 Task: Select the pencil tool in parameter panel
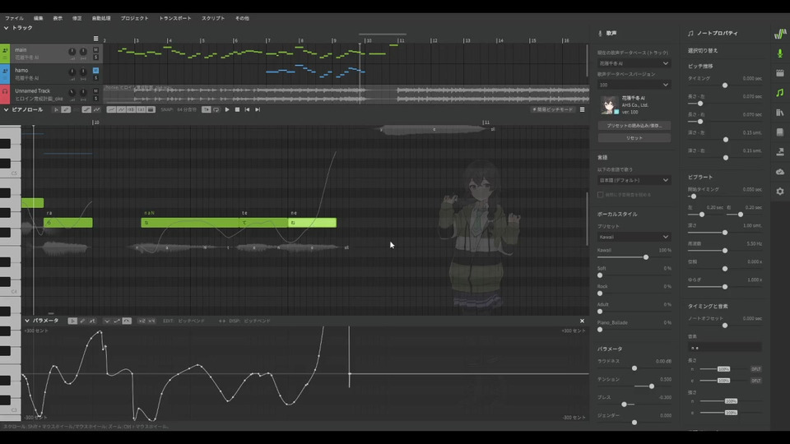(x=82, y=321)
